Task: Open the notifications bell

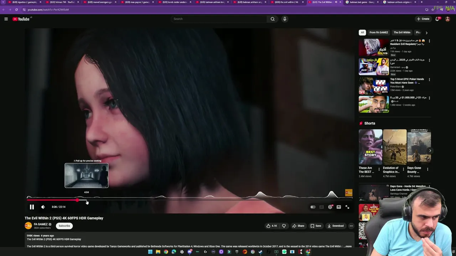Action: tap(437, 19)
